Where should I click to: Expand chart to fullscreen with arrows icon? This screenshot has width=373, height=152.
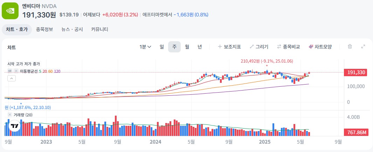[x=363, y=46]
